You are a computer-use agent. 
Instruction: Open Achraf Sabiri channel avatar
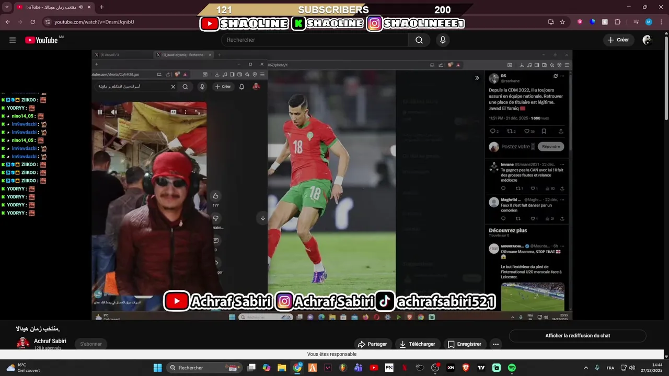23,343
